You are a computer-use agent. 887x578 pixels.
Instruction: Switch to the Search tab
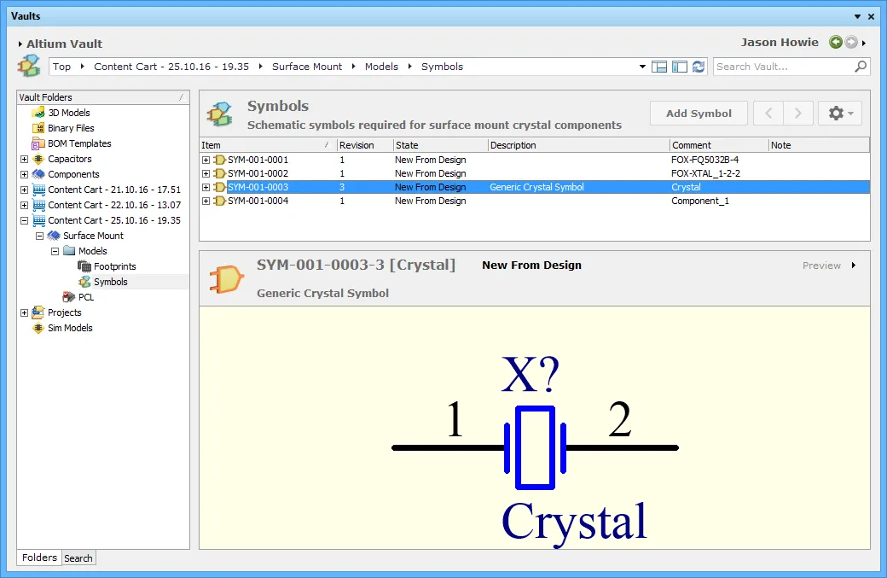(78, 558)
